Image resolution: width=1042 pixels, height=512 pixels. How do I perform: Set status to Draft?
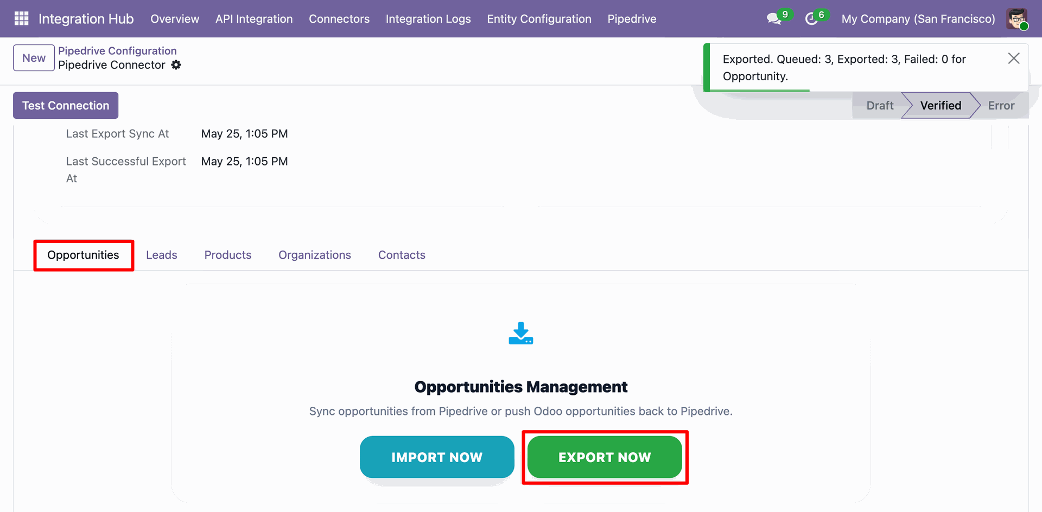pos(879,106)
